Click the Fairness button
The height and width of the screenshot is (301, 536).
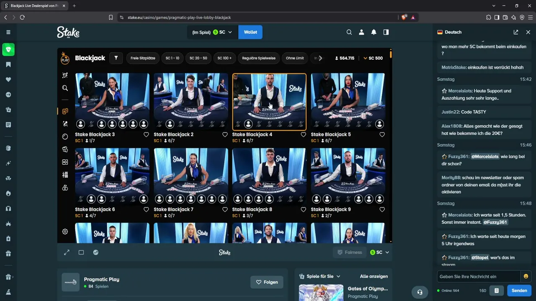(349, 253)
